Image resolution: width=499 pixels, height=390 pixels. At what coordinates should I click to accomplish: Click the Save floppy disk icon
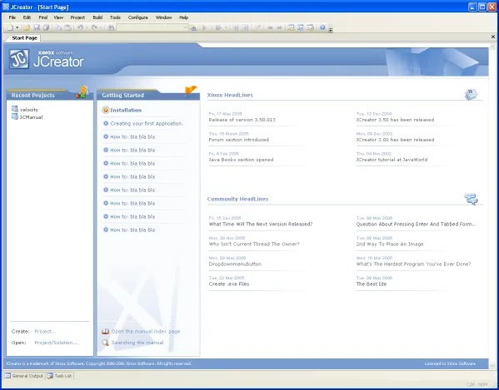point(37,28)
